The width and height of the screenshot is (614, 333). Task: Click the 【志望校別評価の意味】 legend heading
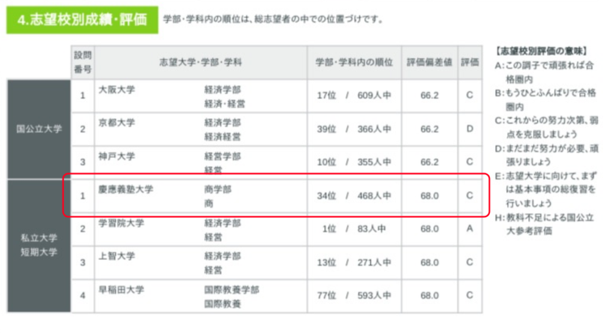pyautogui.click(x=541, y=51)
